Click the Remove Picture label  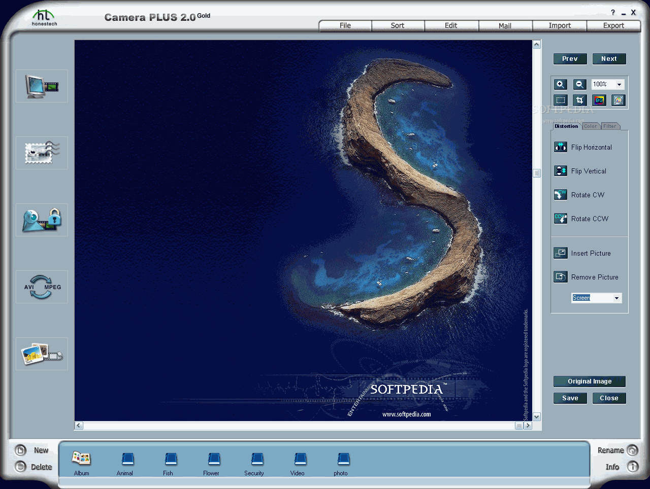click(x=595, y=277)
